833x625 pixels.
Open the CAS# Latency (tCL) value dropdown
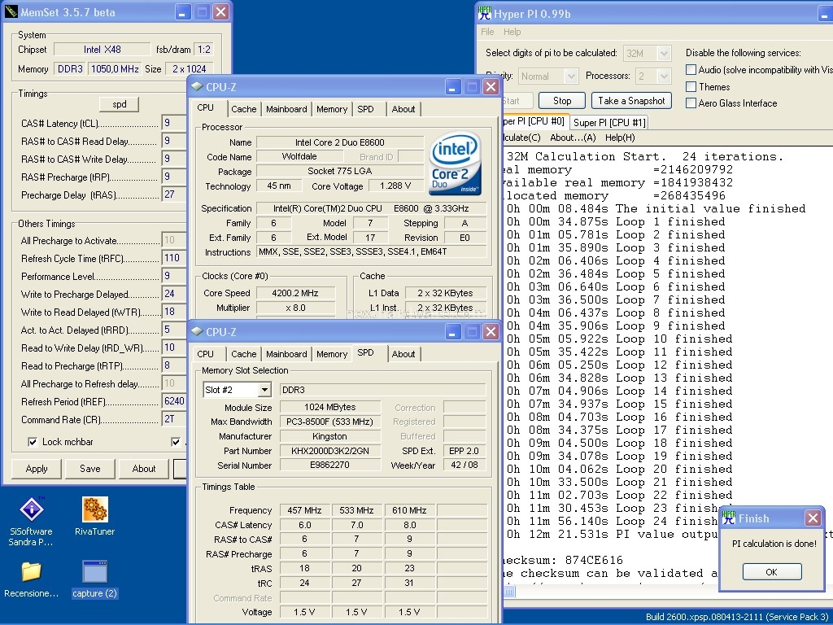(x=174, y=124)
